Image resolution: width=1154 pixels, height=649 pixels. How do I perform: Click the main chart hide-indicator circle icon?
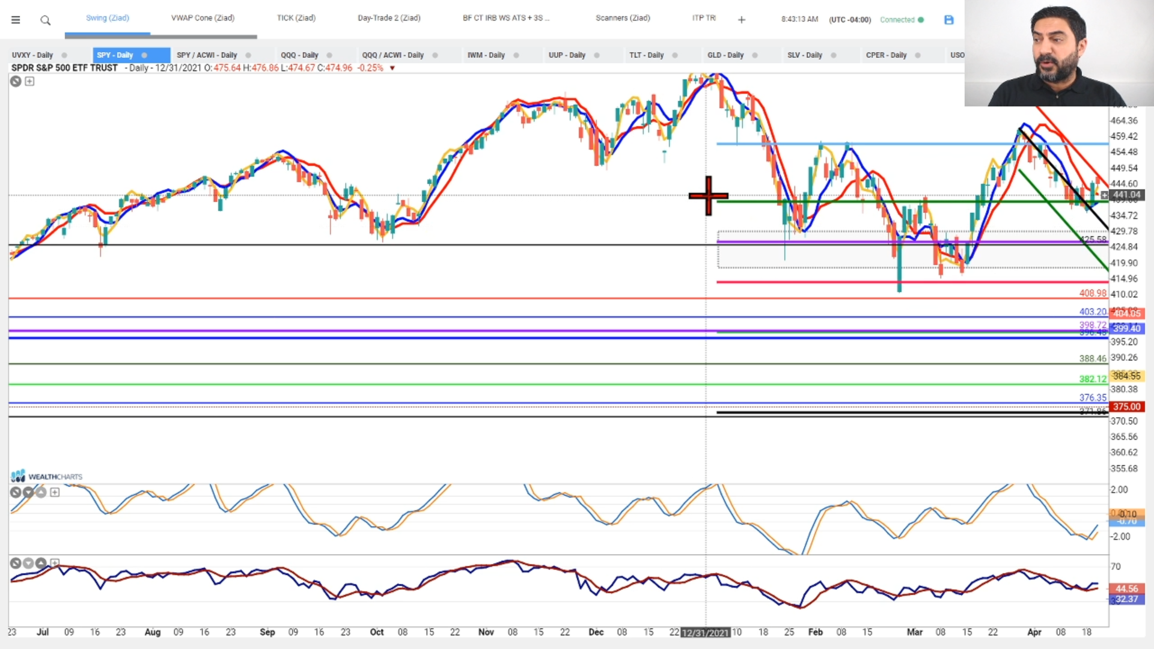(x=16, y=81)
